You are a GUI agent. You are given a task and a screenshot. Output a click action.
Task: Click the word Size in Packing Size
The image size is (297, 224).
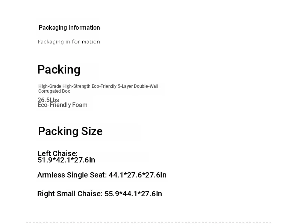click(x=92, y=131)
